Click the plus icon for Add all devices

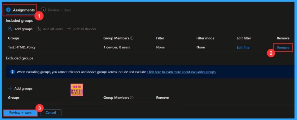[69, 29]
